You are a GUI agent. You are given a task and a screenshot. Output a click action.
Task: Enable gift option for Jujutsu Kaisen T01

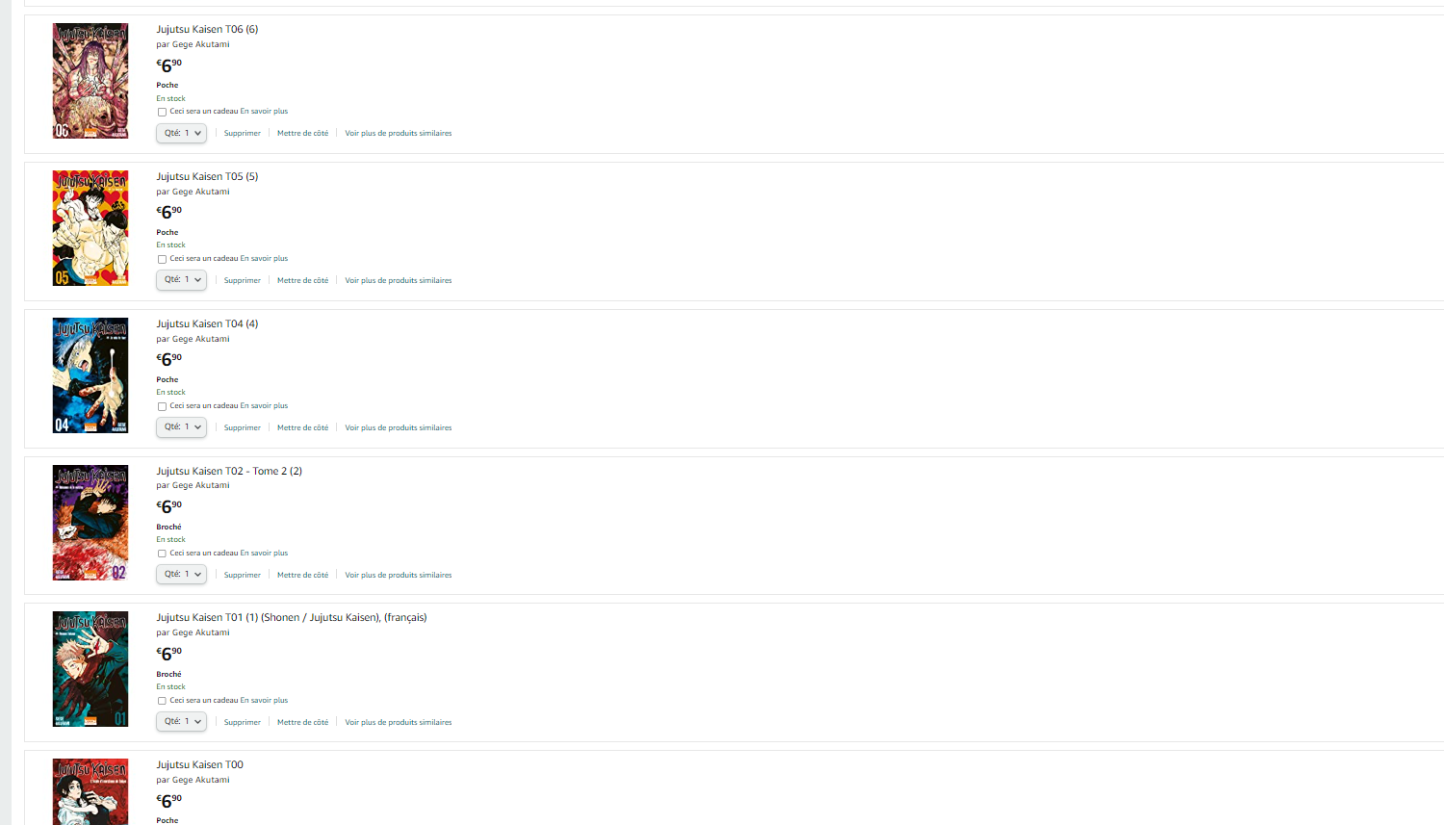coord(162,701)
